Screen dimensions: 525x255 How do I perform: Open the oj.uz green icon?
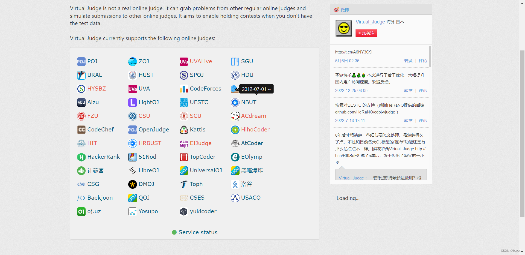pyautogui.click(x=81, y=211)
